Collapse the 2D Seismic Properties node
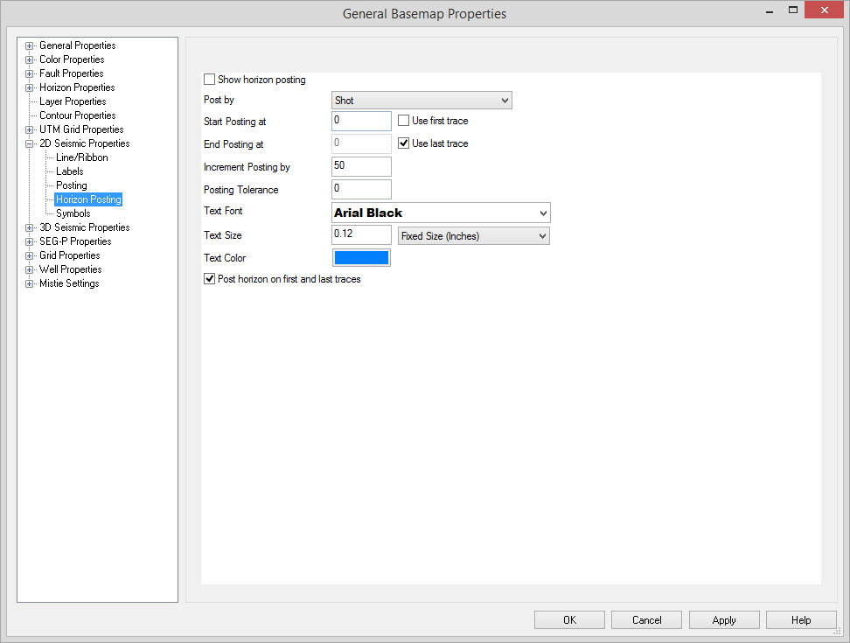Viewport: 850px width, 643px height. [30, 143]
